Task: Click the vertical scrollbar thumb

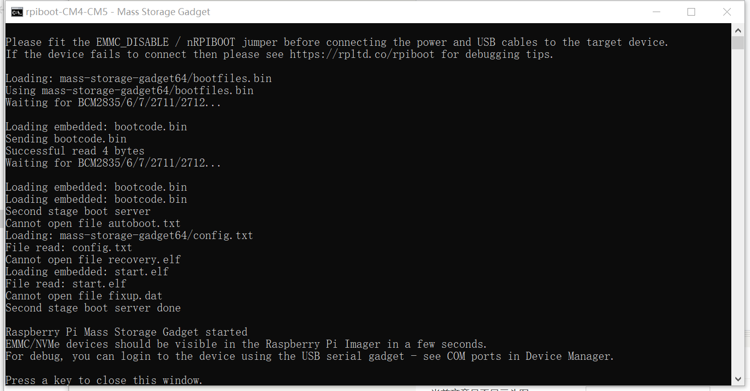Action: [x=738, y=43]
